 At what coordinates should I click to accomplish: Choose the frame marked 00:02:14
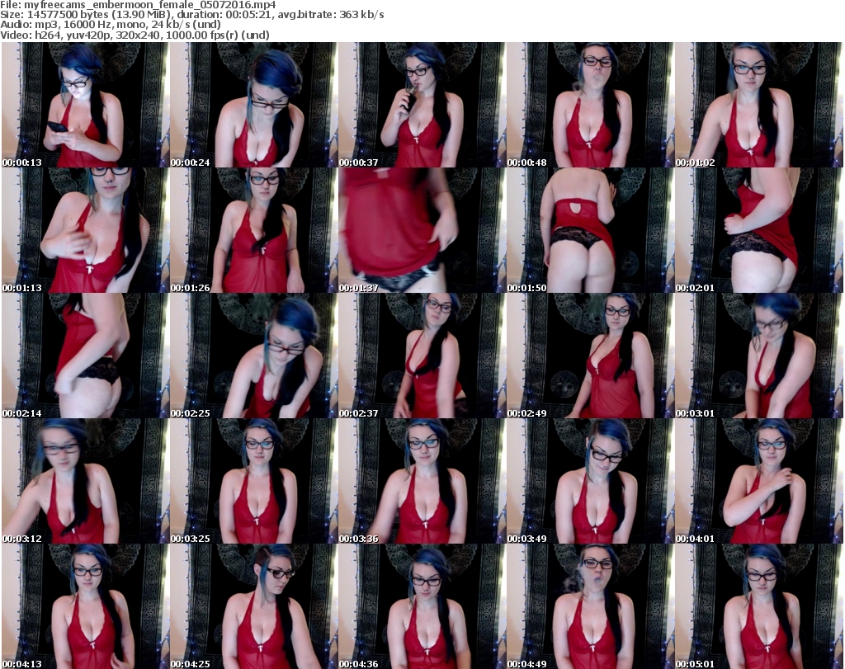tap(85, 356)
